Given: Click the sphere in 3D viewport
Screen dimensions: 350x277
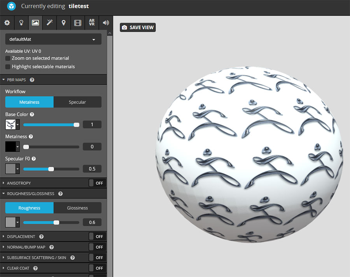Looking at the screenshot, I should pyautogui.click(x=250, y=154).
